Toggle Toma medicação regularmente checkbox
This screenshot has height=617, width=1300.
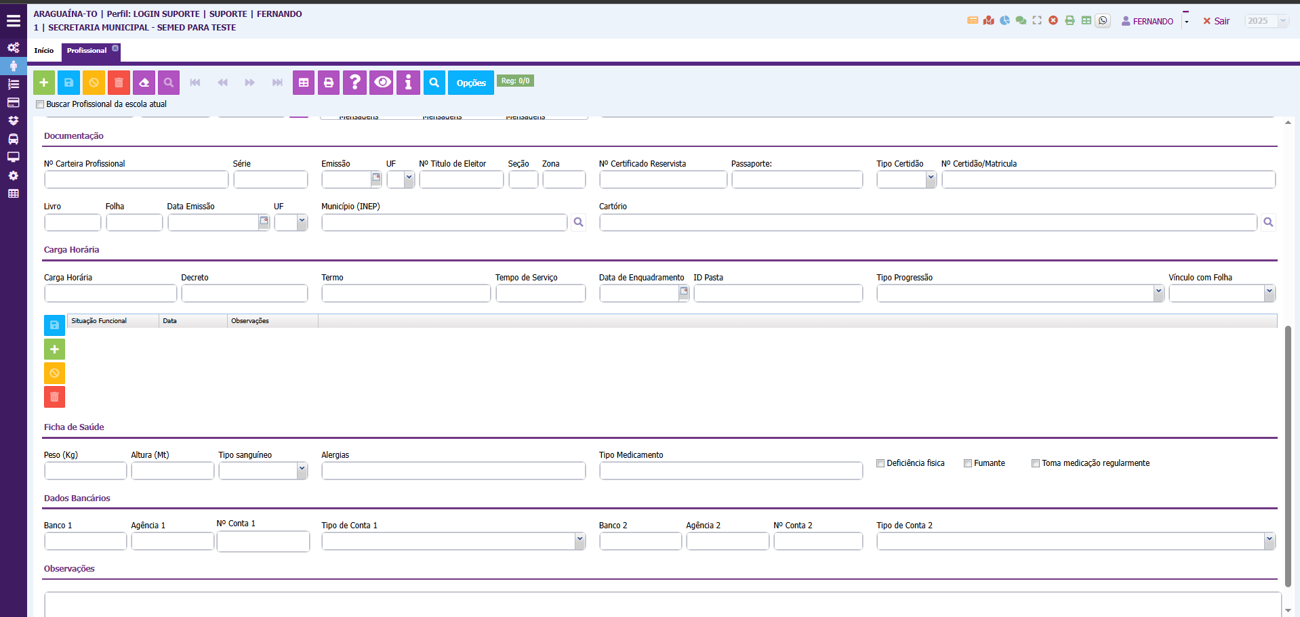[1036, 463]
